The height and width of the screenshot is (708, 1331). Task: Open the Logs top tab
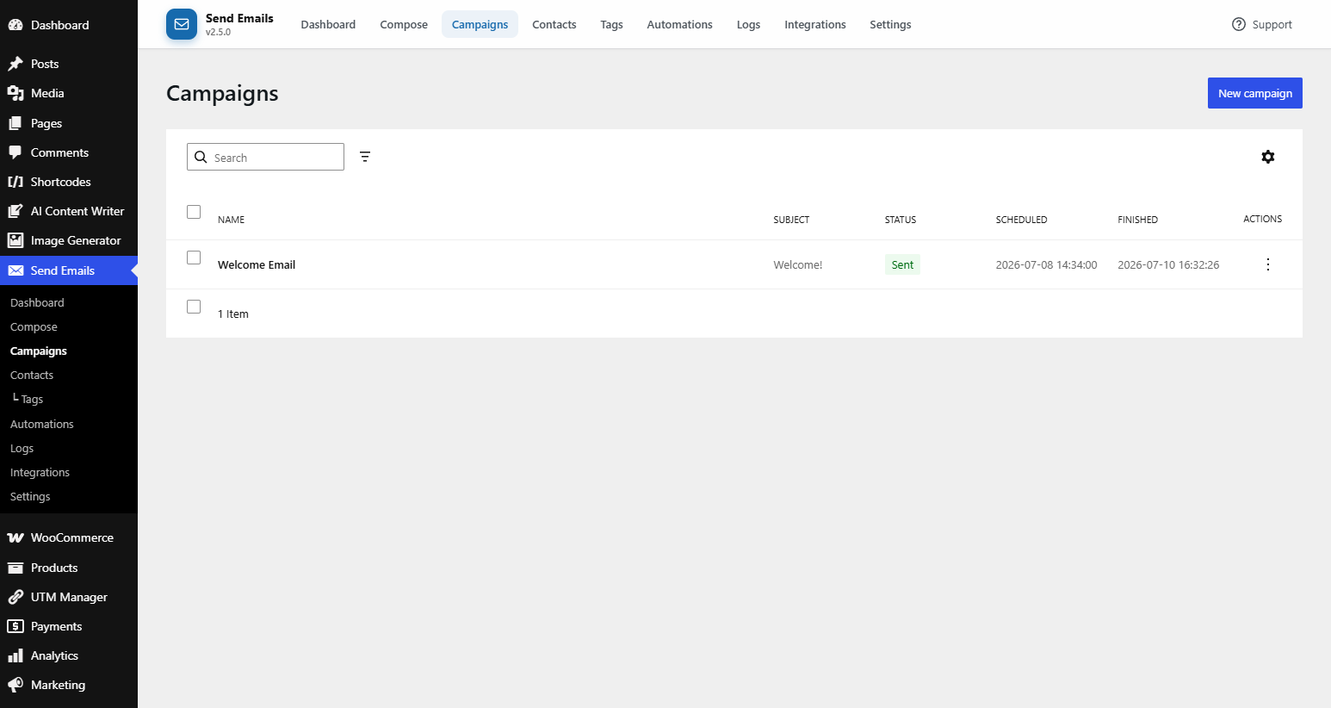tap(748, 24)
